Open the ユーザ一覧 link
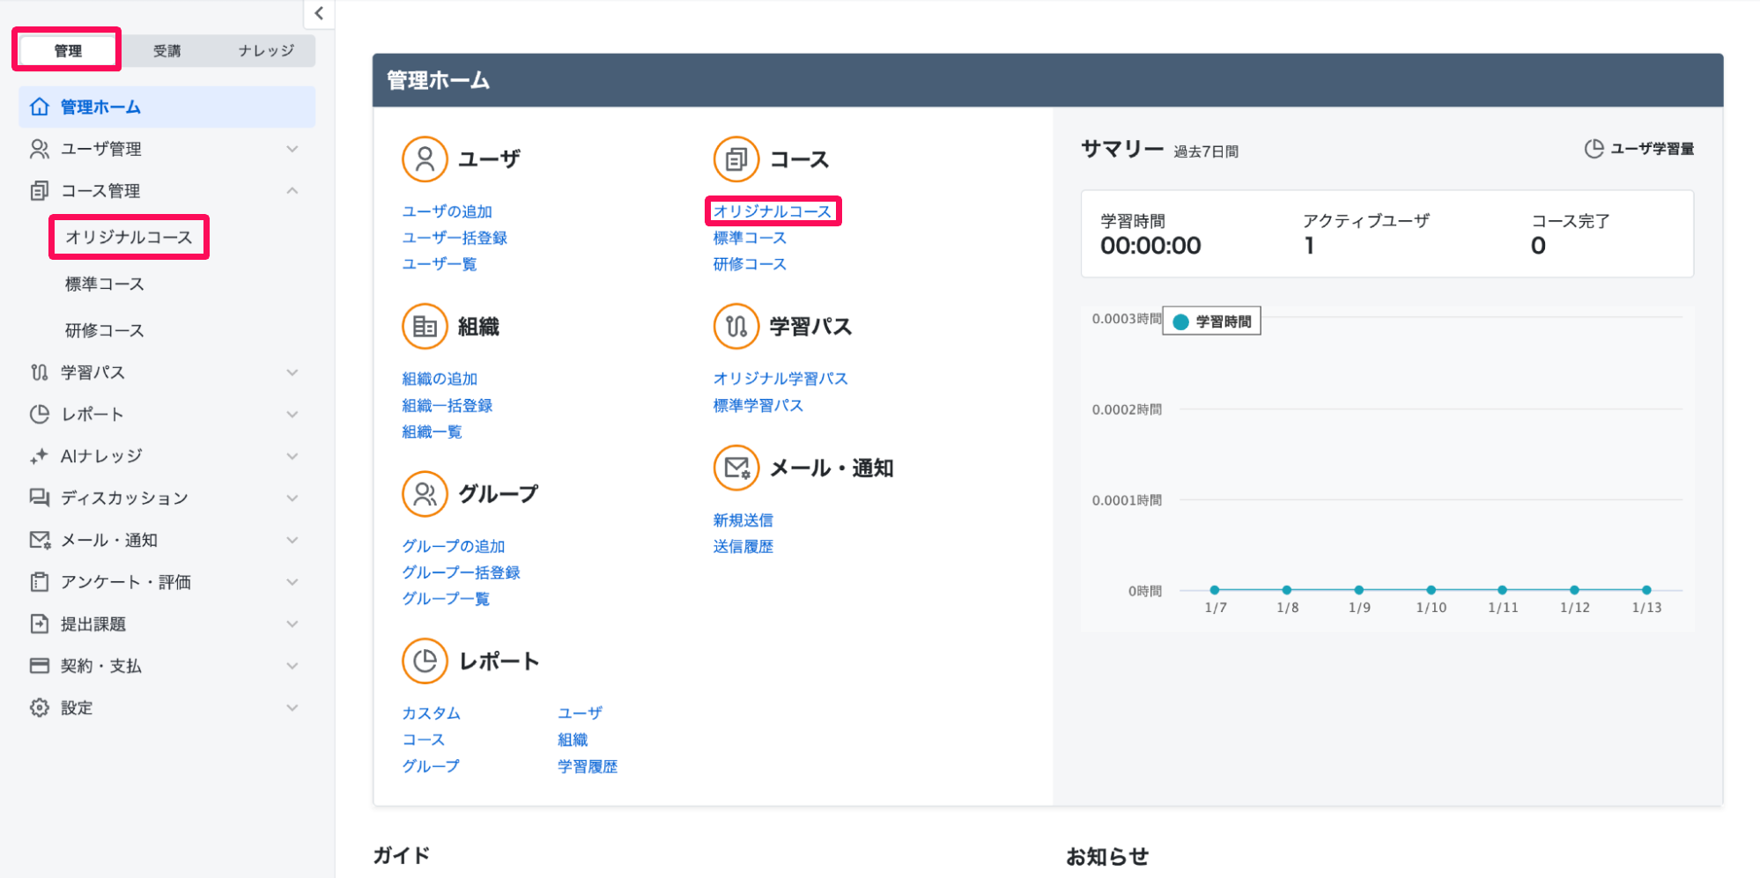The height and width of the screenshot is (878, 1760). 440,264
